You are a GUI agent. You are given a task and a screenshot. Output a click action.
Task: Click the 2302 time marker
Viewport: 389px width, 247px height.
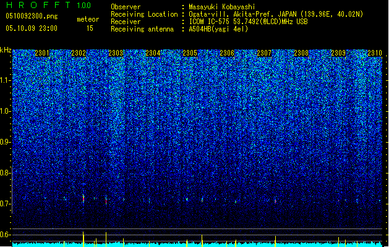pyautogui.click(x=79, y=53)
